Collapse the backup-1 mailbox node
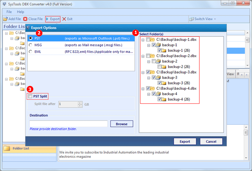252x171 pixels. [x=149, y=45]
